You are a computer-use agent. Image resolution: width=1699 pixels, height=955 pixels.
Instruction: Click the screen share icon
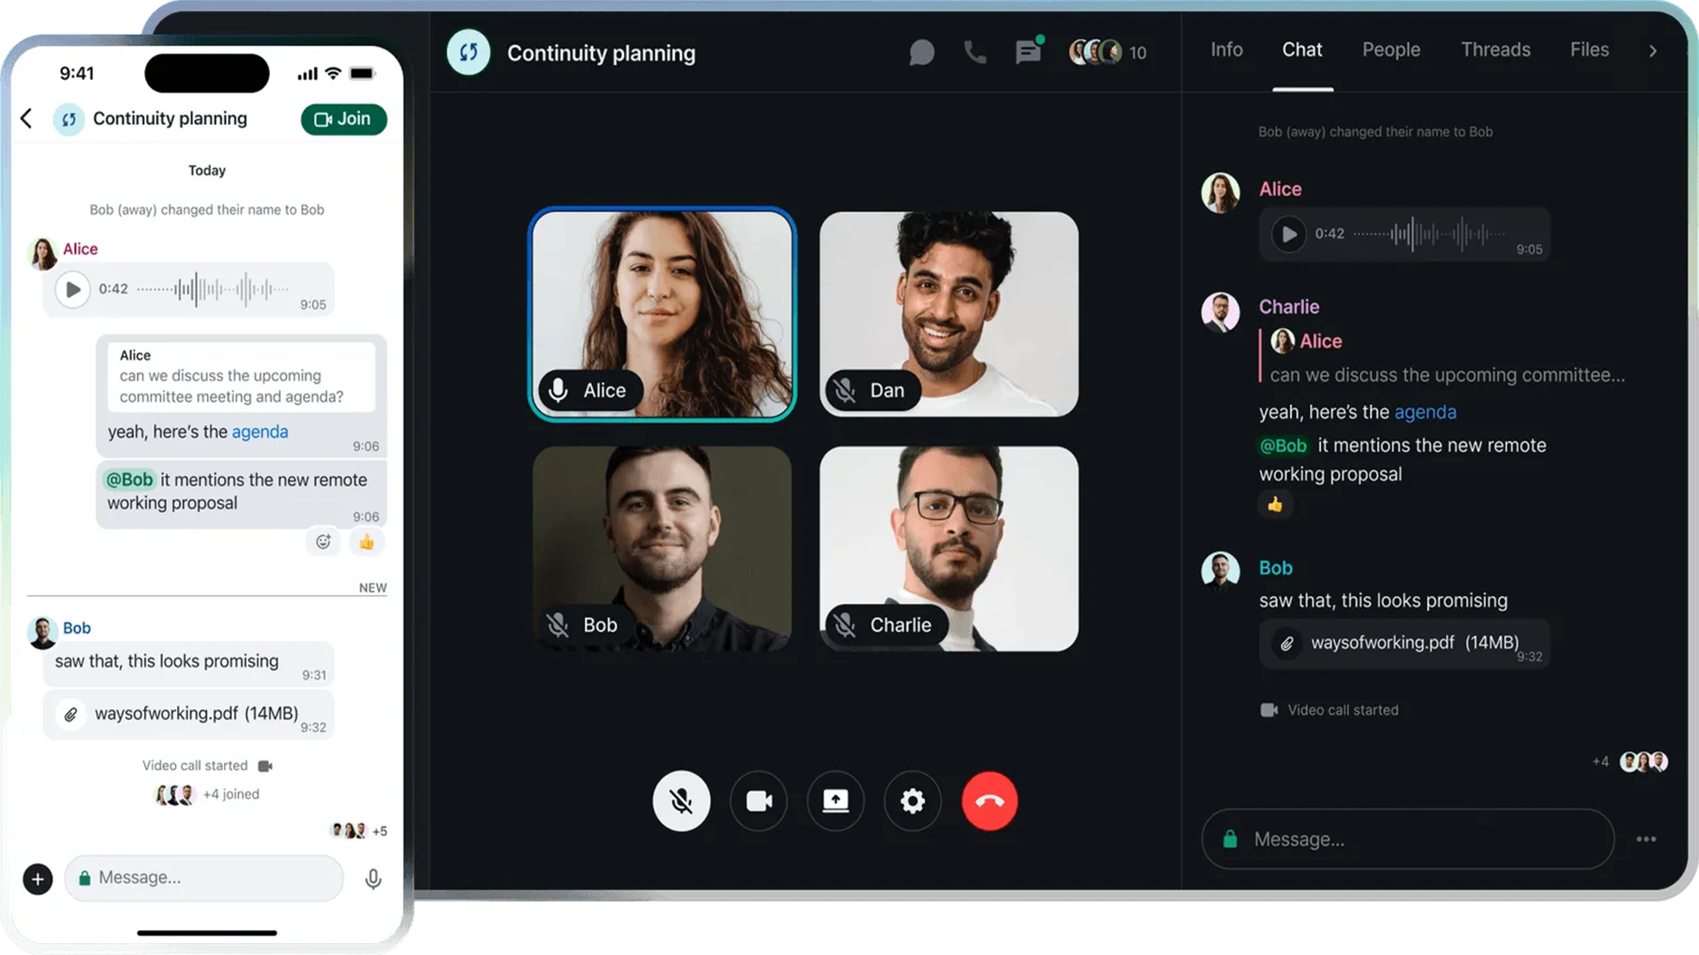click(835, 800)
